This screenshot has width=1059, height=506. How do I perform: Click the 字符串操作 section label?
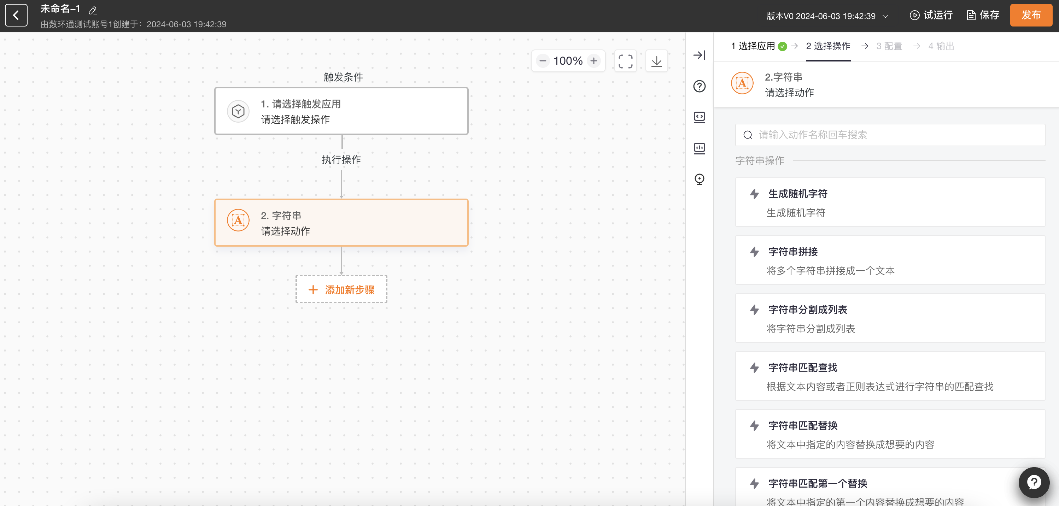pyautogui.click(x=759, y=160)
